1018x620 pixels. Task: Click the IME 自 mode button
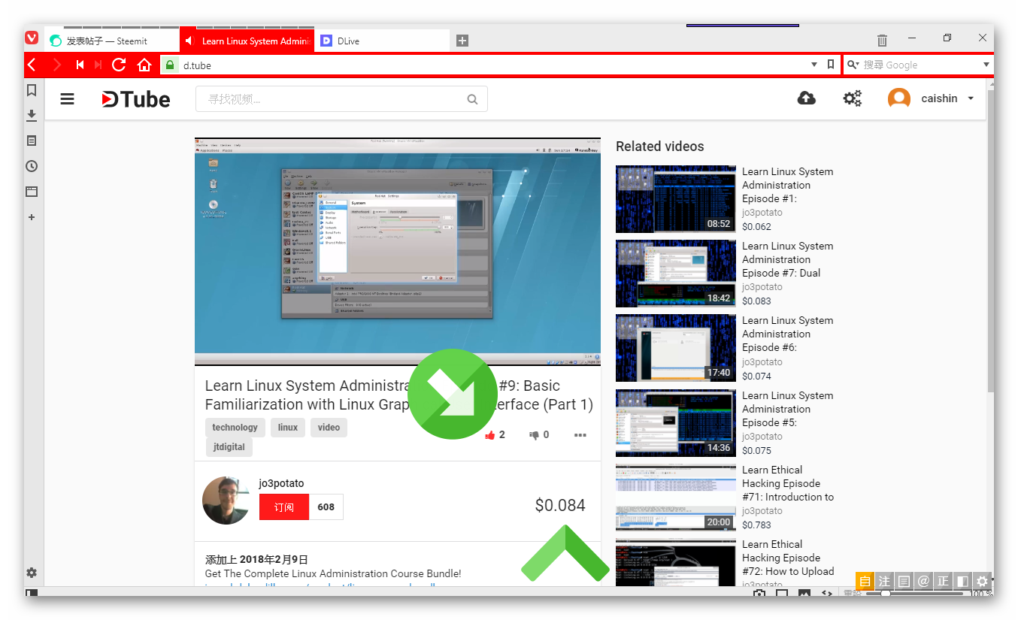(865, 581)
